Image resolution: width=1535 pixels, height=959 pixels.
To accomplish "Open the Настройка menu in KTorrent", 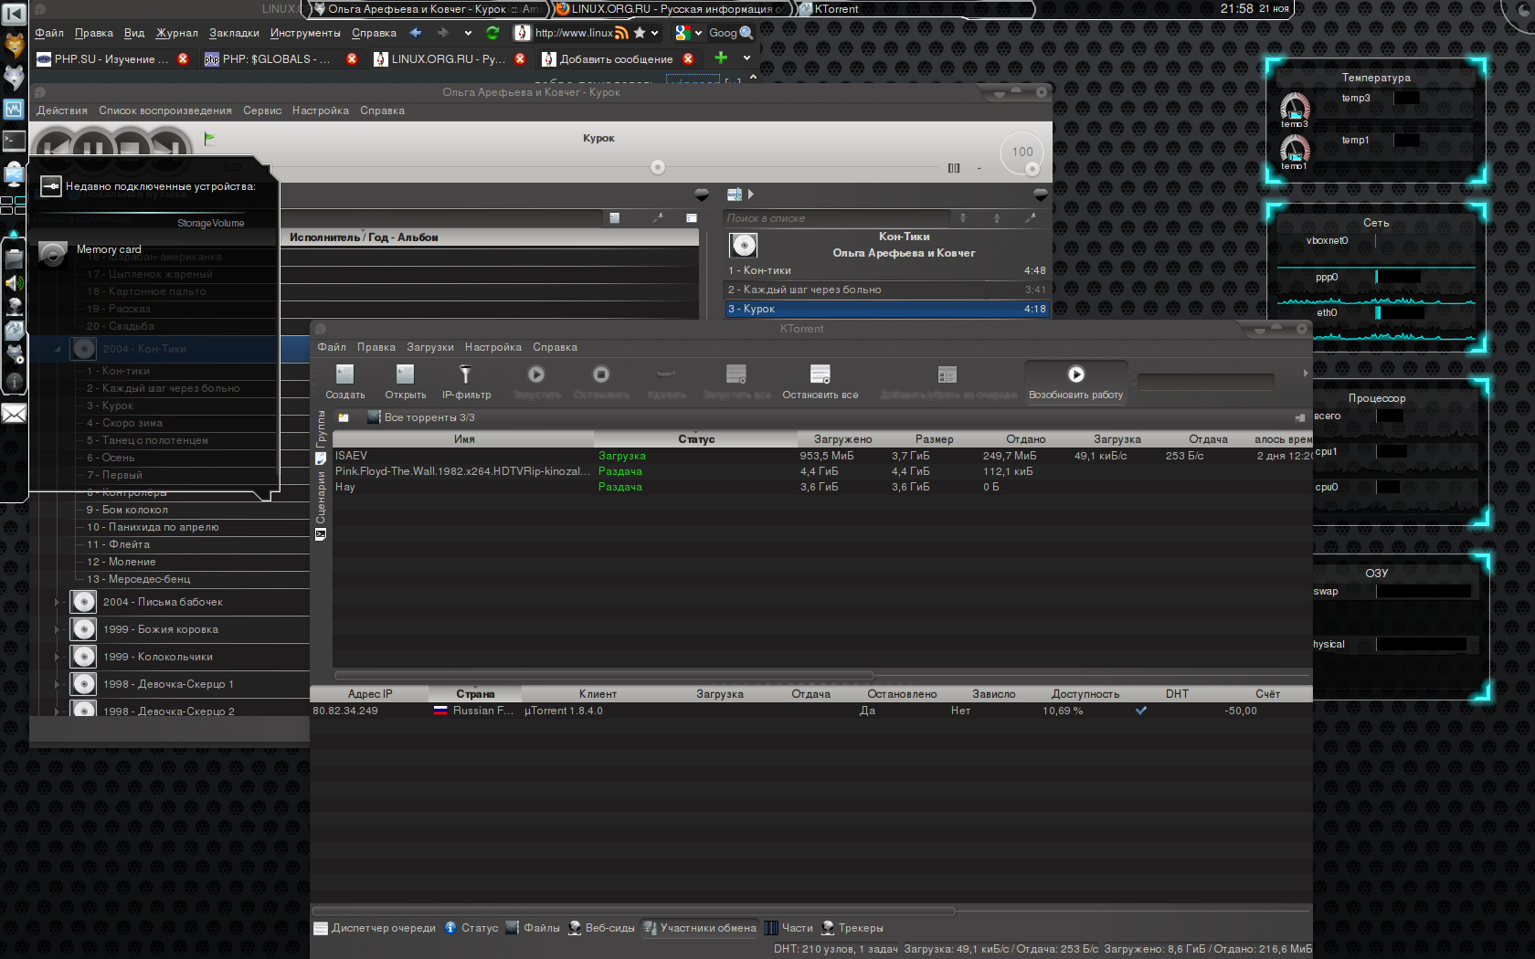I will coord(493,347).
